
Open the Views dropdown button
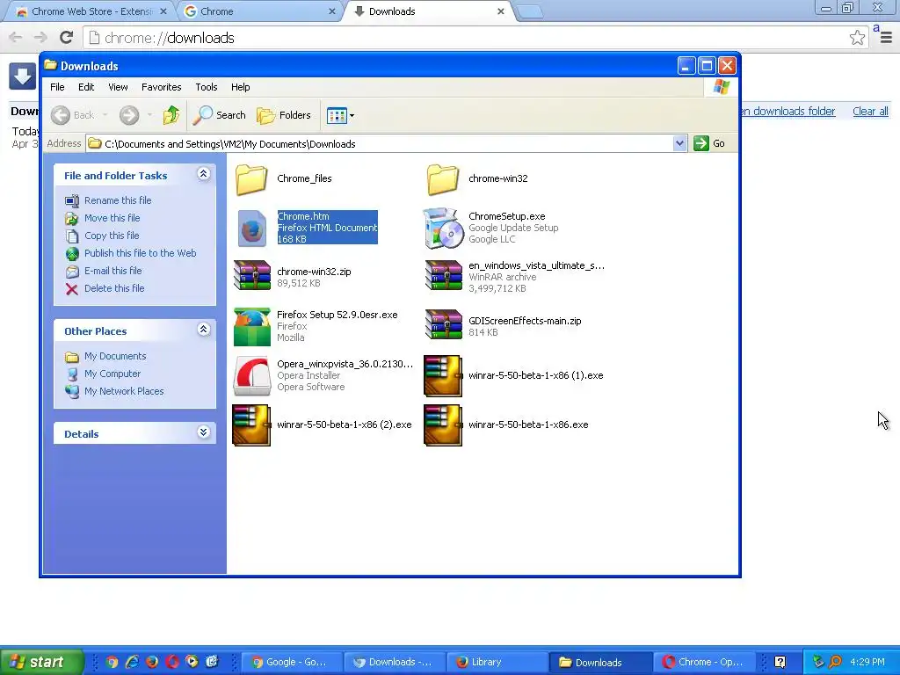tap(340, 115)
